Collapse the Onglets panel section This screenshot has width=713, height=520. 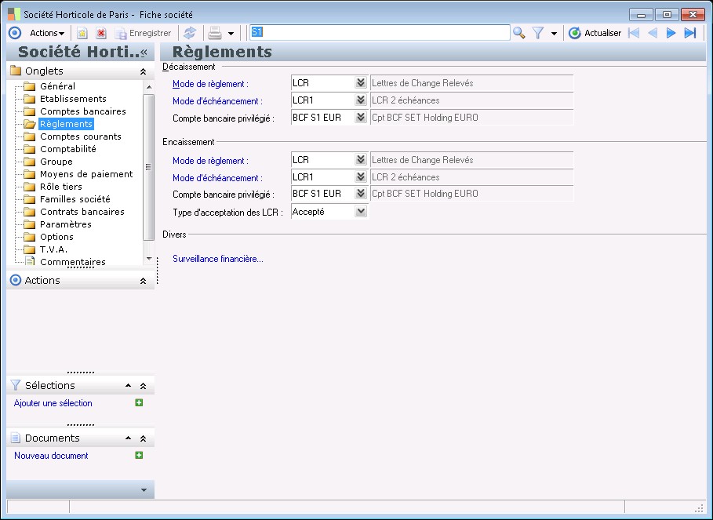143,71
